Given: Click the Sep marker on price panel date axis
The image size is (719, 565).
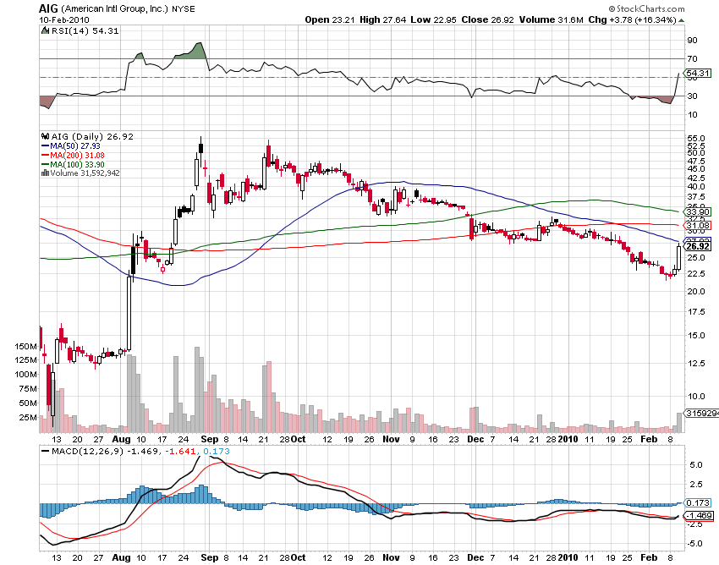Looking at the screenshot, I should point(210,439).
